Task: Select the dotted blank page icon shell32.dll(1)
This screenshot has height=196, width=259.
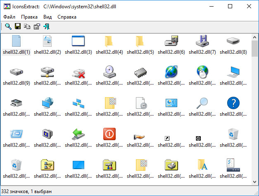Action: click(x=17, y=41)
